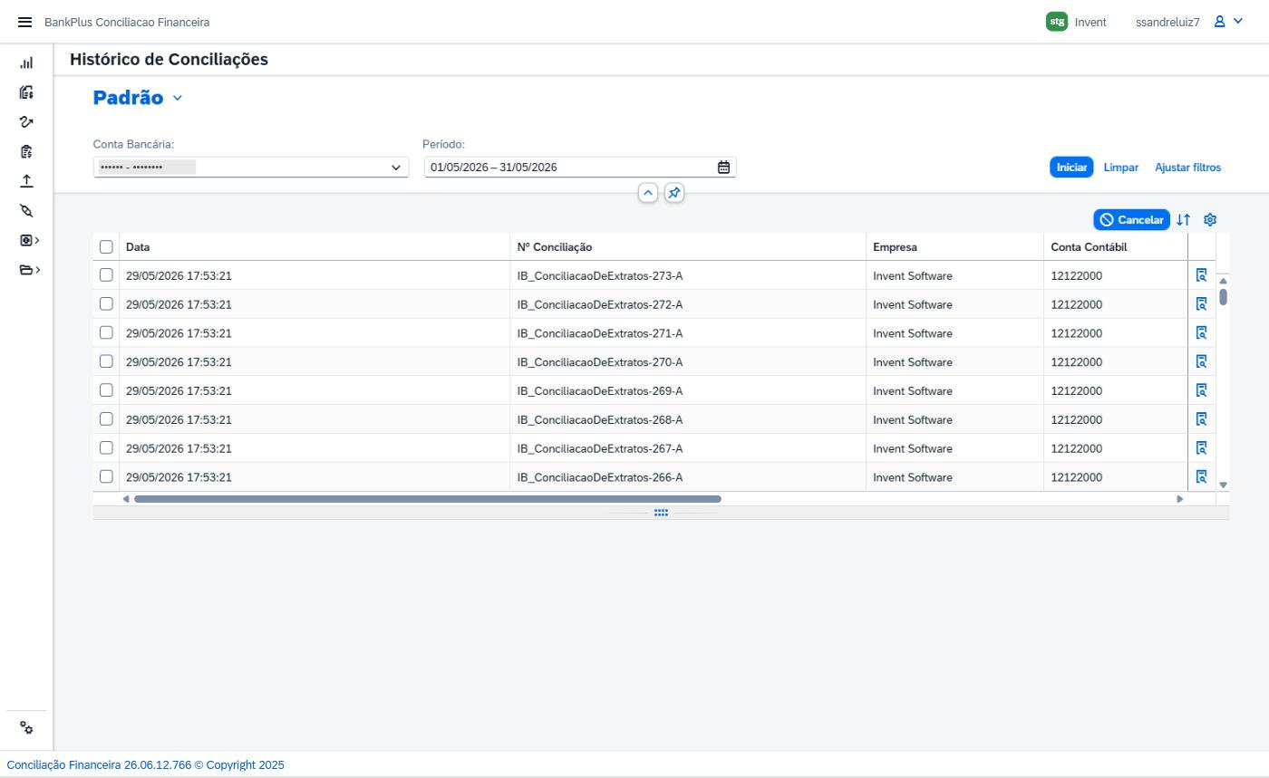Open the clipboard with dollar sidebar icon
The height and width of the screenshot is (778, 1269).
pos(26,151)
